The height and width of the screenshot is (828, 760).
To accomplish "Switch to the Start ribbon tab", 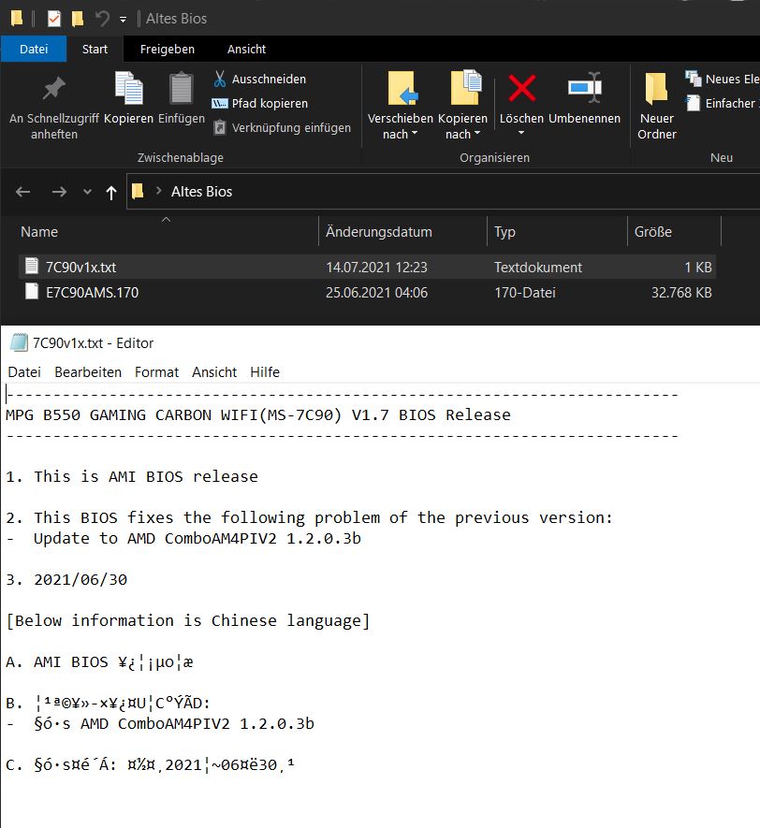I will [95, 49].
